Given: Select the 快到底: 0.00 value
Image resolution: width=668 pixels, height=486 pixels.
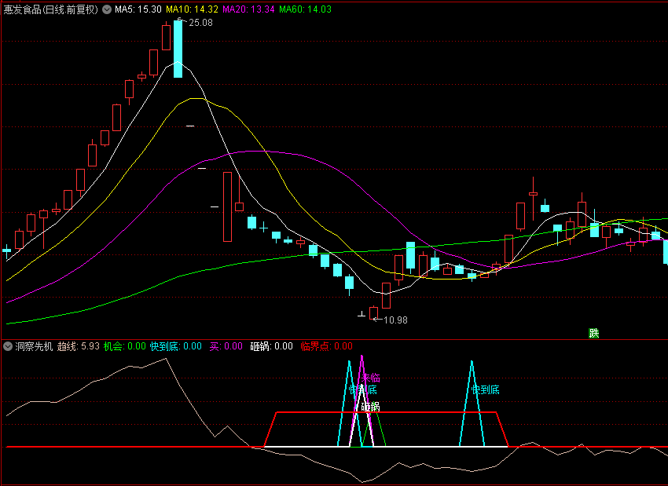Looking at the screenshot, I should pos(176,346).
